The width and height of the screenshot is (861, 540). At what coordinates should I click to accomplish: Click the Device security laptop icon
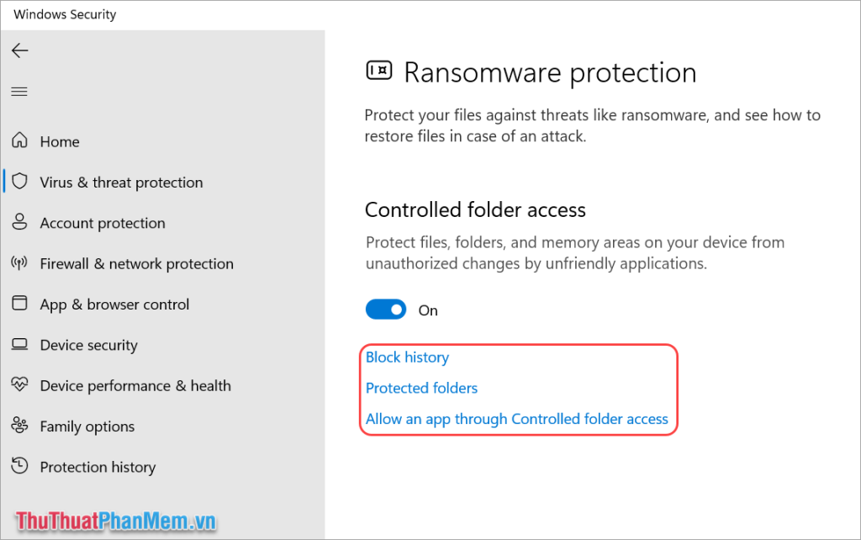tap(19, 345)
